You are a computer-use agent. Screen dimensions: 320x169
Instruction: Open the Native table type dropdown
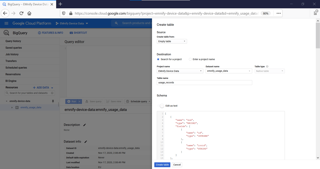(x=270, y=71)
